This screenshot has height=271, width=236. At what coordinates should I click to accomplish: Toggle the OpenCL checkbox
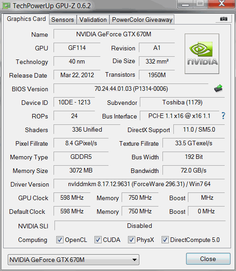pos(60,240)
